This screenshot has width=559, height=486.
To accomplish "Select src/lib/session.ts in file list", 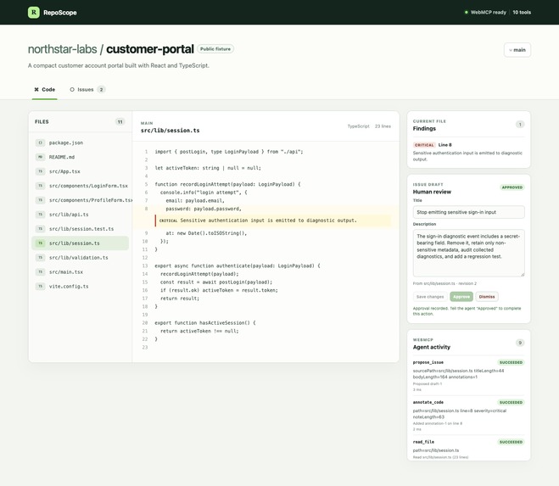I will (81, 243).
